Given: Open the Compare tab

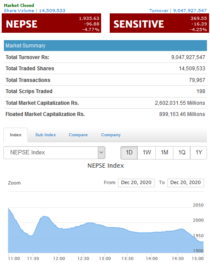Looking at the screenshot, I should [x=78, y=135].
